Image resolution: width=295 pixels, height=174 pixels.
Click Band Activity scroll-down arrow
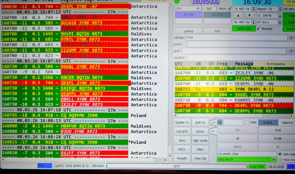(170, 156)
